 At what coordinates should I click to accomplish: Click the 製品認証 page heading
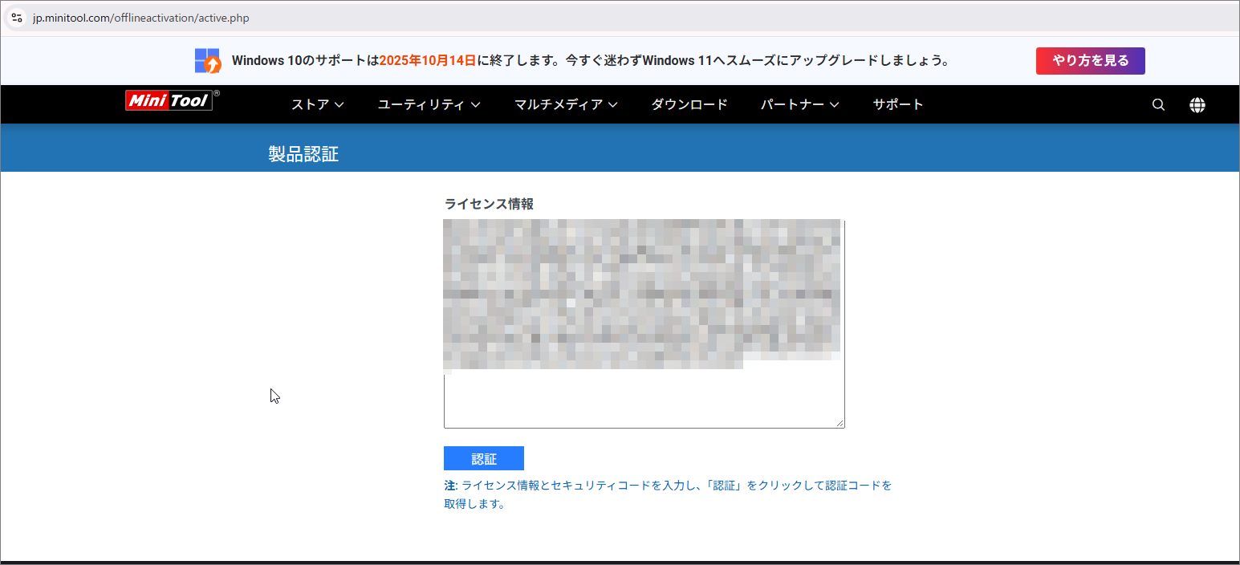click(303, 154)
